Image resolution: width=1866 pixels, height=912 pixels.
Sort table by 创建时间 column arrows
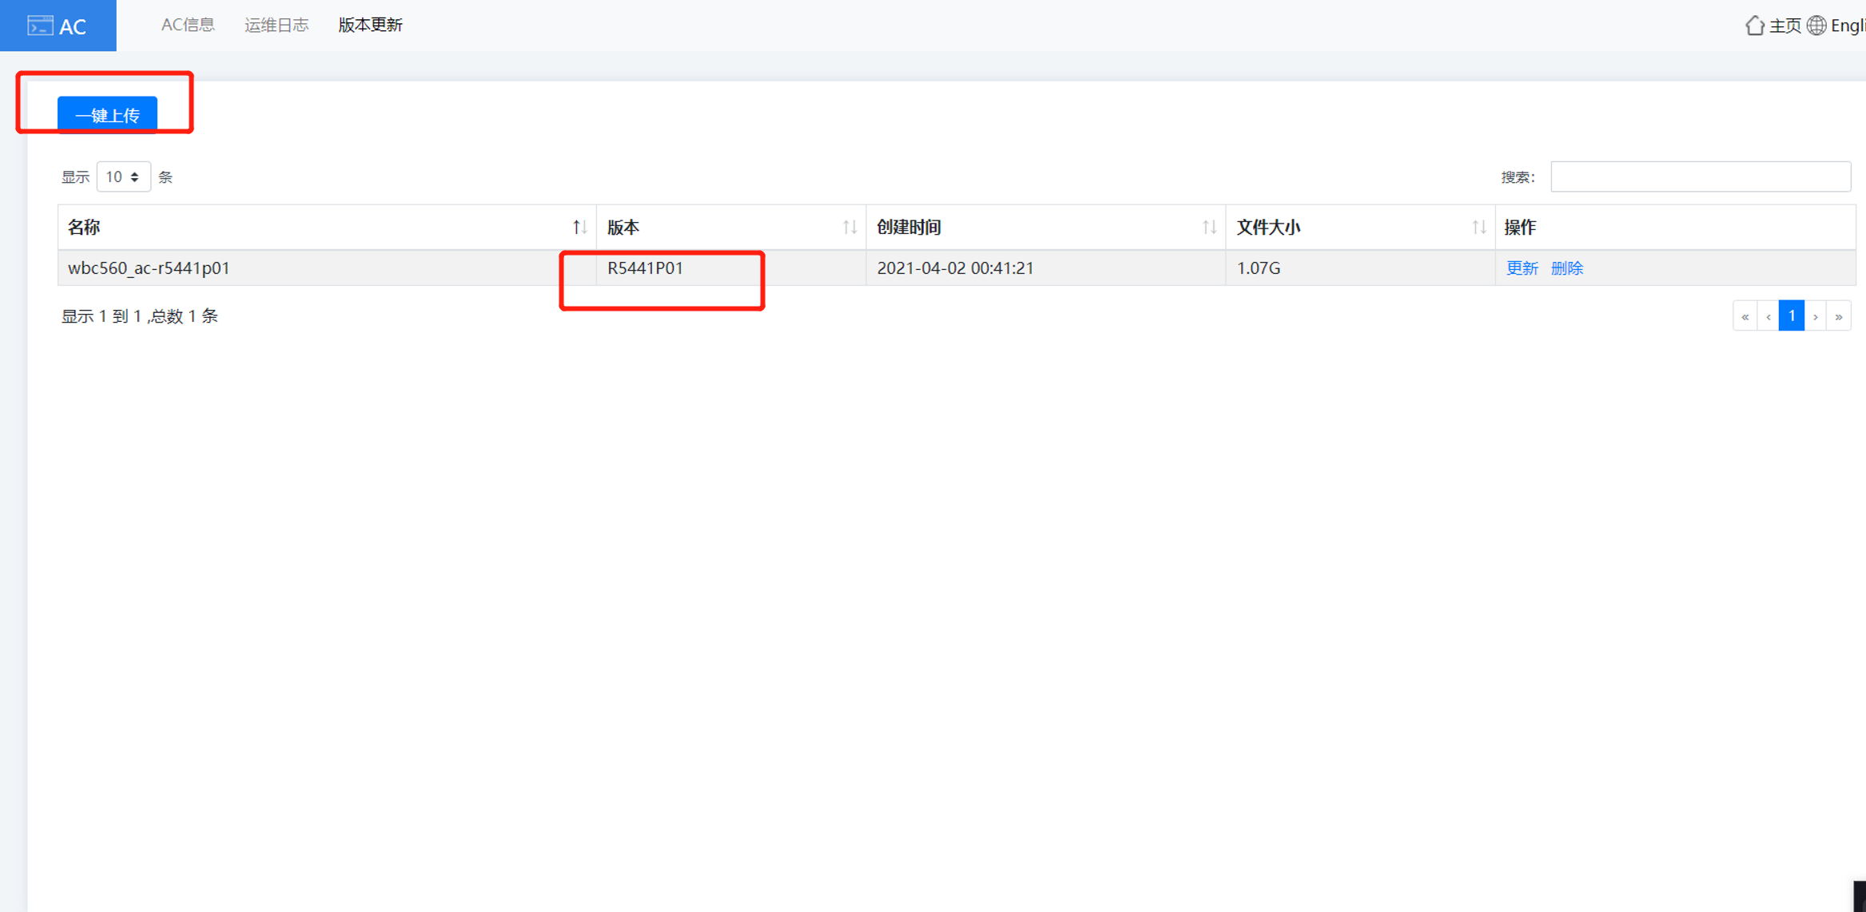tap(1209, 228)
